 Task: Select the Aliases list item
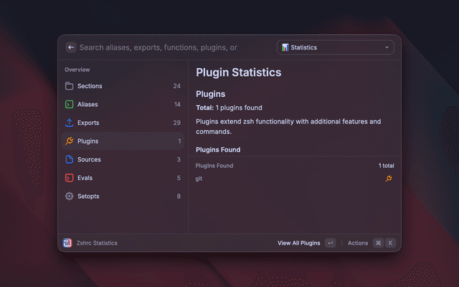click(x=122, y=105)
